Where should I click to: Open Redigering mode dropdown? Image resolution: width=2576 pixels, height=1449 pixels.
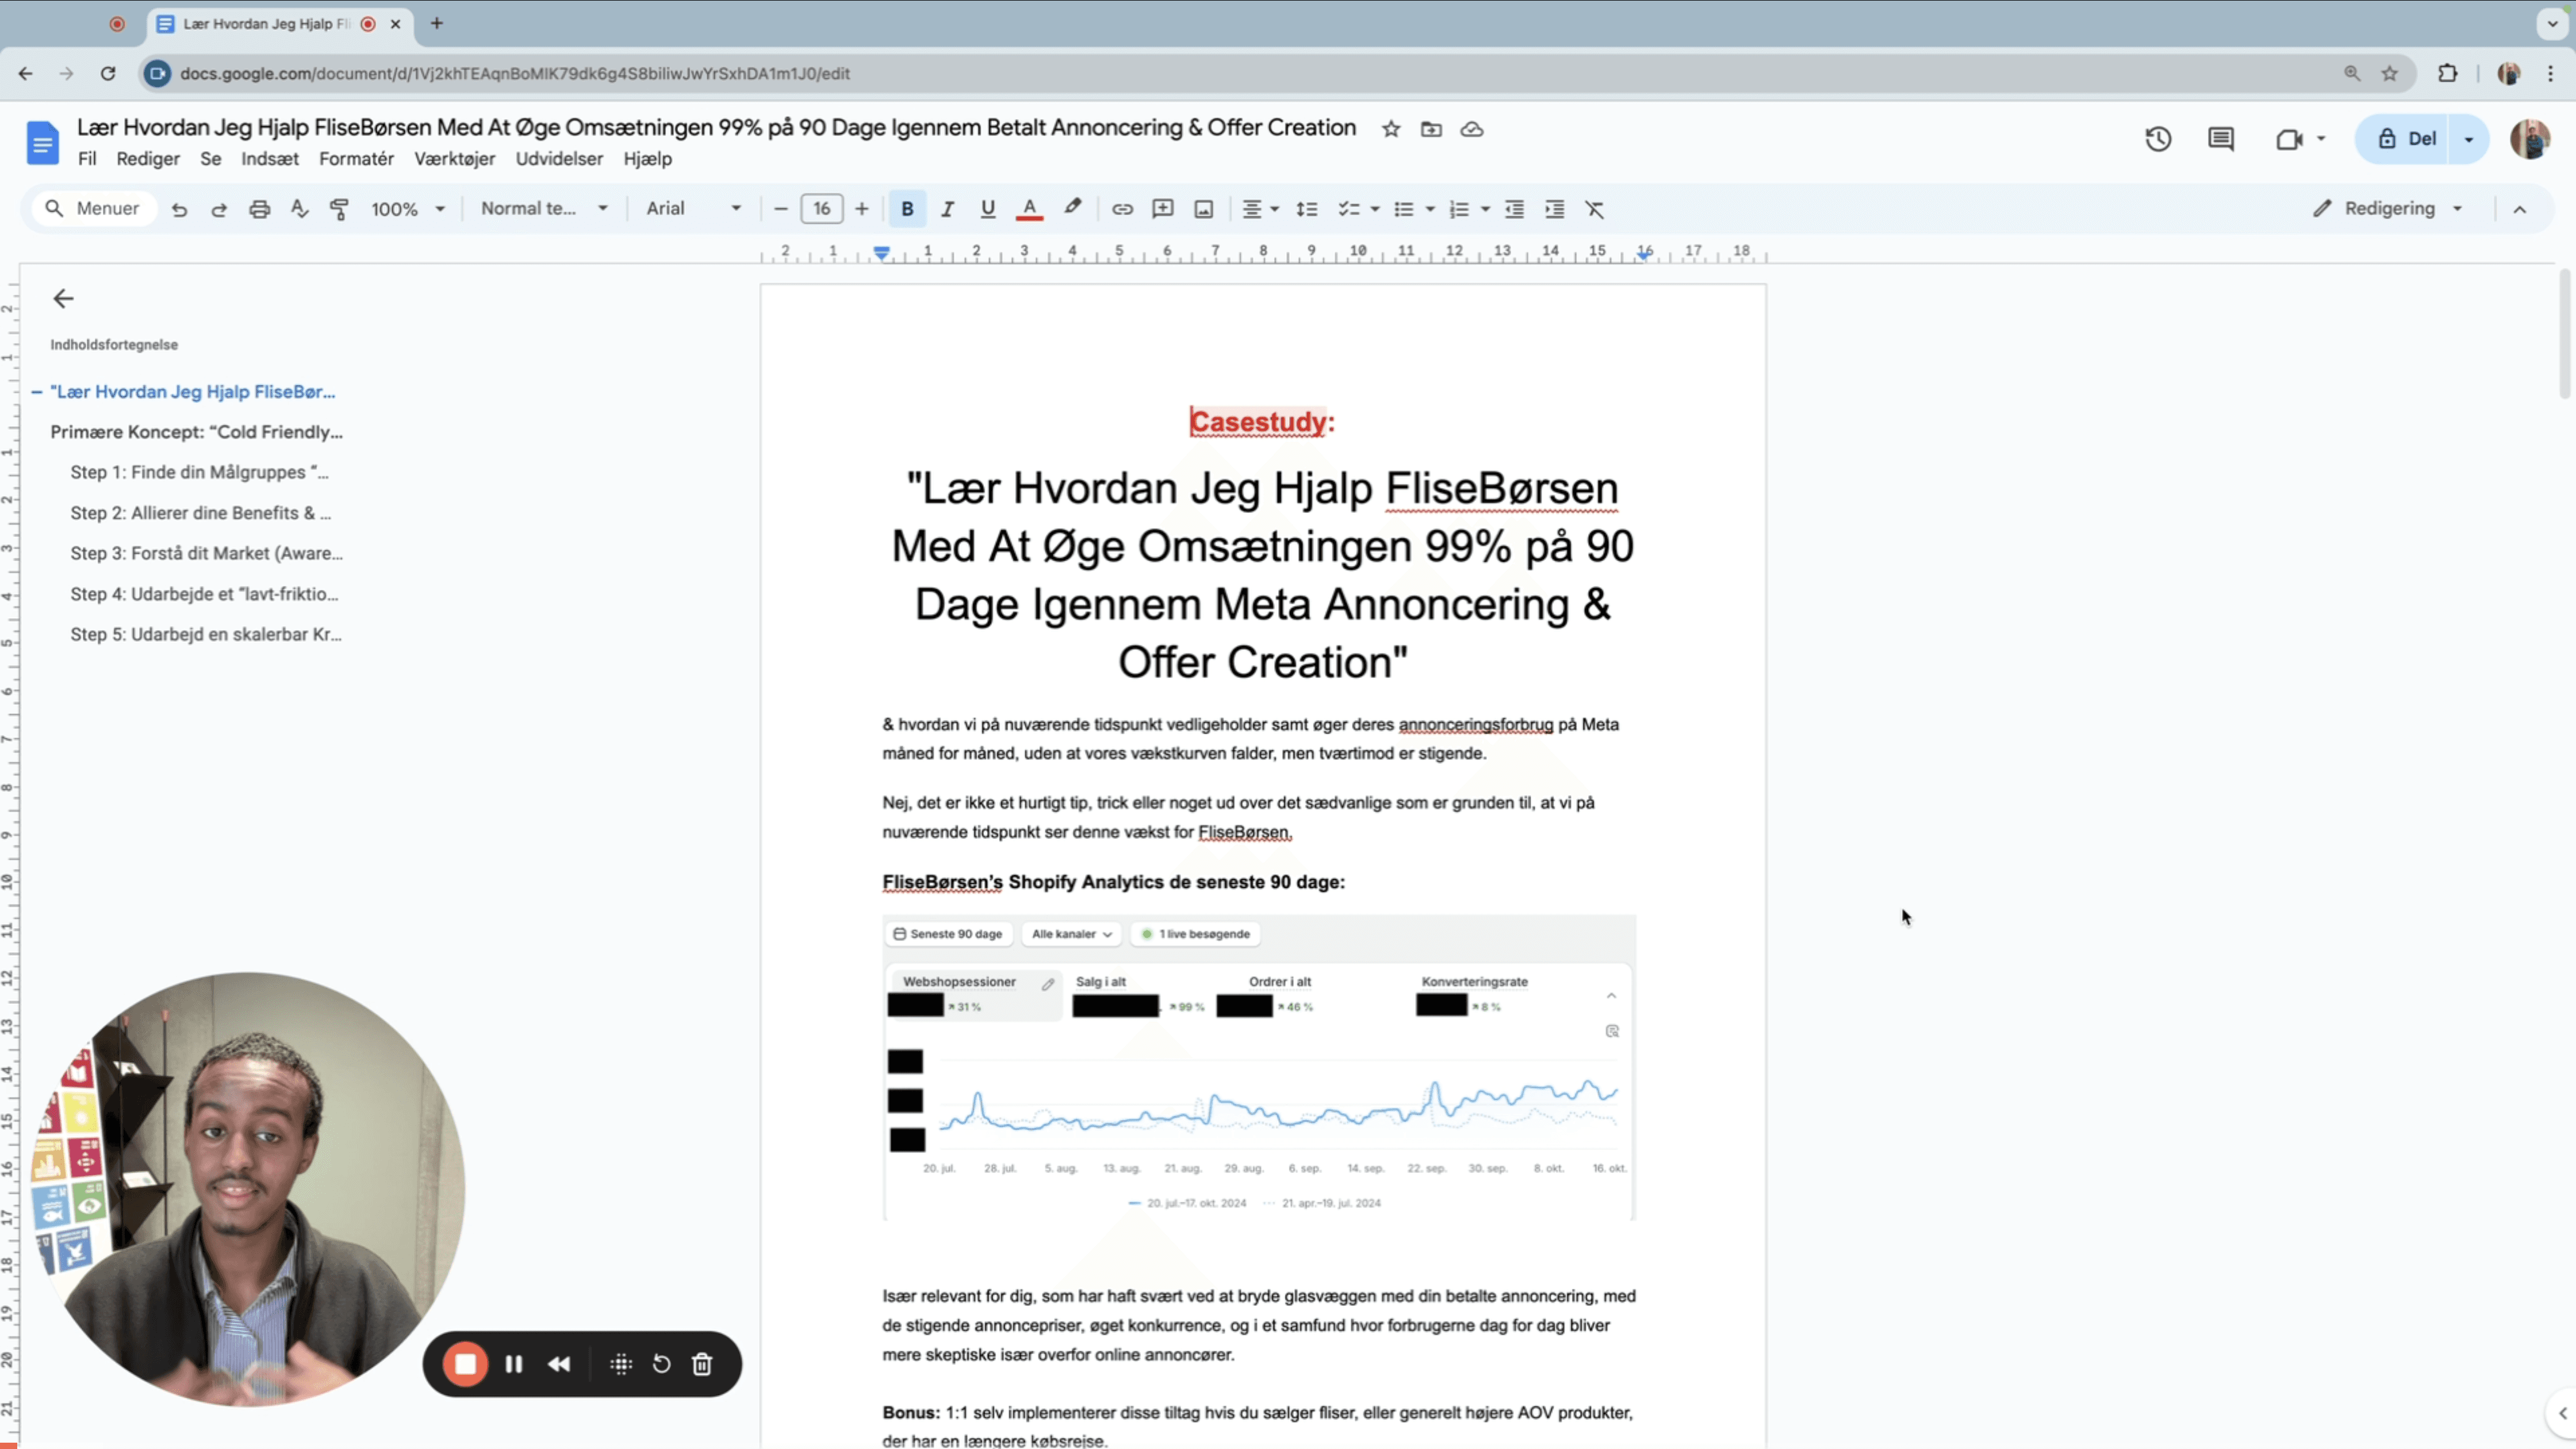[x=2387, y=209]
